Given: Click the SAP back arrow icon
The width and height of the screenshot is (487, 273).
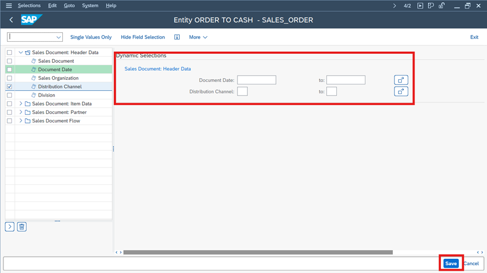Looking at the screenshot, I should pyautogui.click(x=11, y=20).
